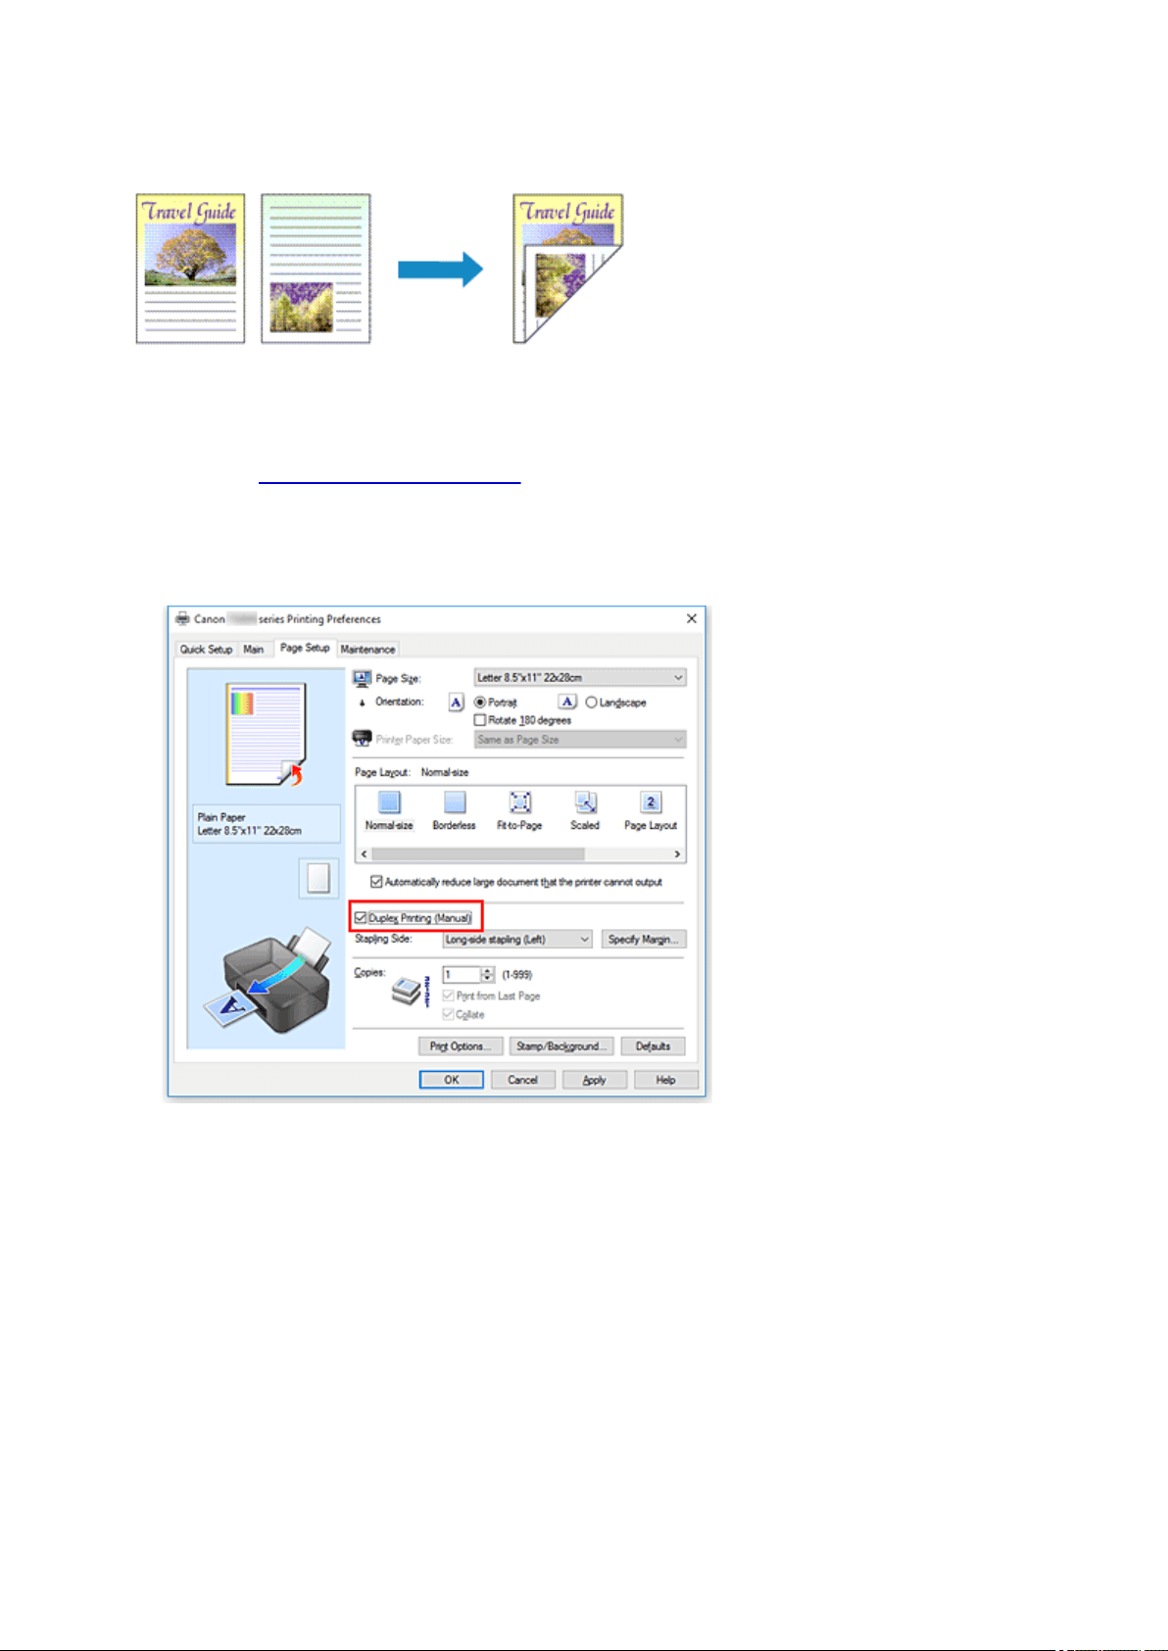This screenshot has width=1168, height=1651.
Task: Click the printer icon in the dialog title bar
Action: 182,619
